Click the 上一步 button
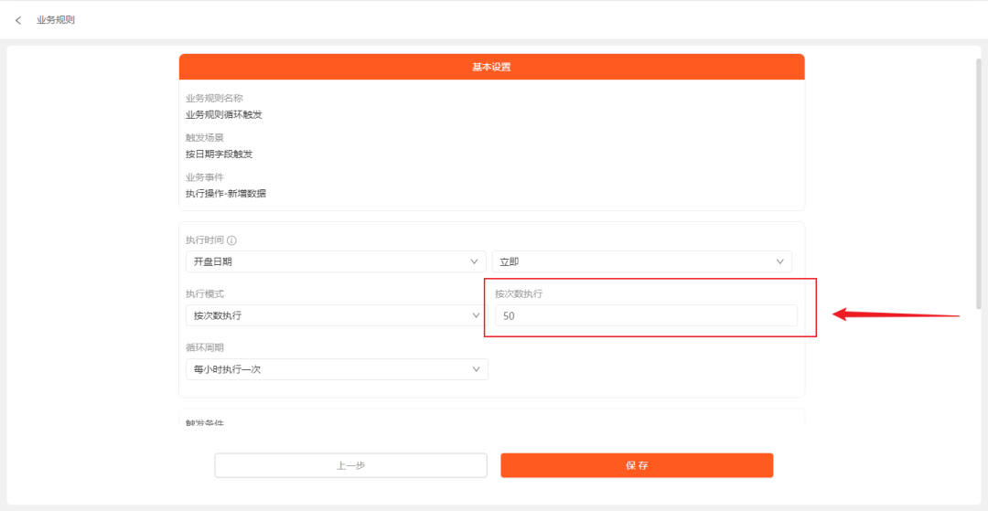Screen dimensions: 988x511 point(351,465)
